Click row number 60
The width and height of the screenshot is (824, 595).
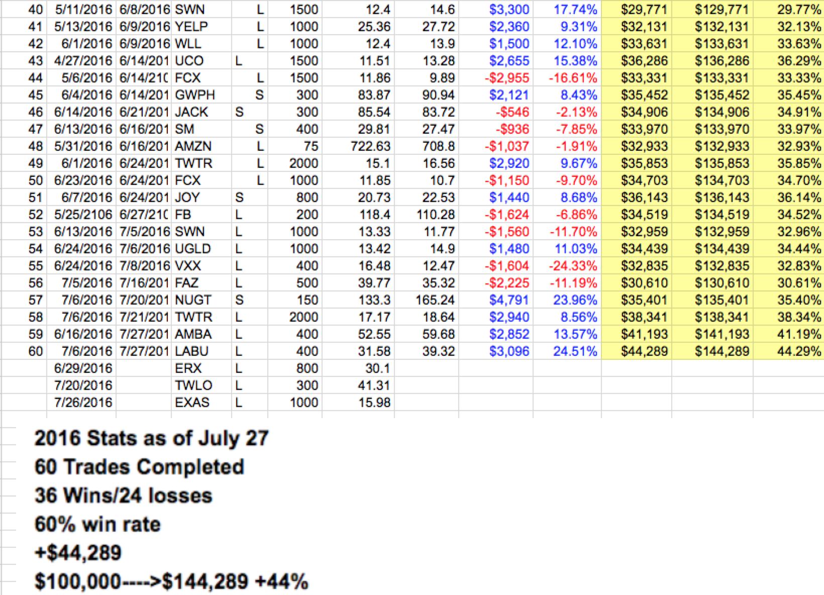tap(36, 351)
